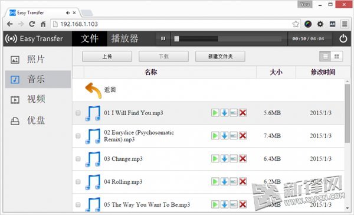Click the Easy Transfer logo
This screenshot has width=354, height=215.
coord(34,38)
